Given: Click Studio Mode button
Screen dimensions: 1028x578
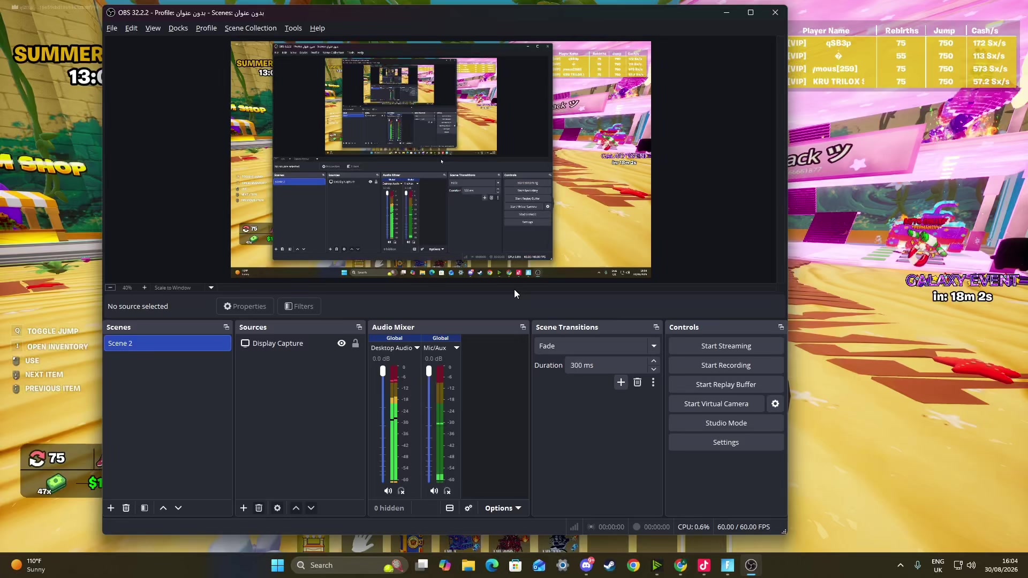Looking at the screenshot, I should coord(726,423).
